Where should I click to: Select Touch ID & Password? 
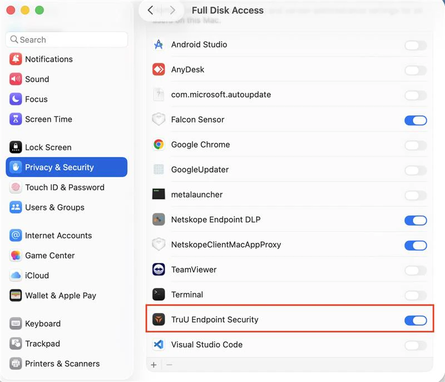66,187
